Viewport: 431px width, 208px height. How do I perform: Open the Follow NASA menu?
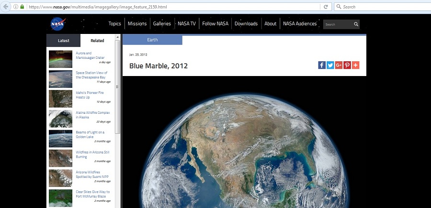point(215,23)
